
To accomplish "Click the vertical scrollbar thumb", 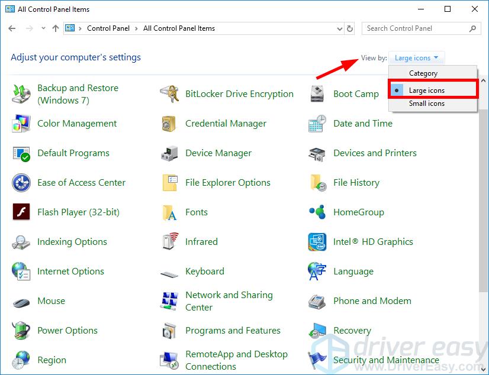I will point(484,200).
